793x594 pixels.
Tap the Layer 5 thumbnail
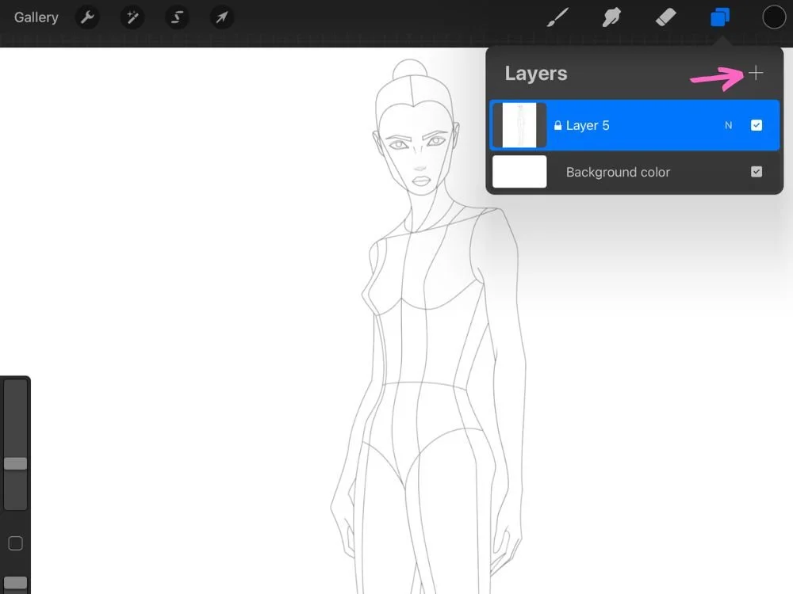(519, 125)
